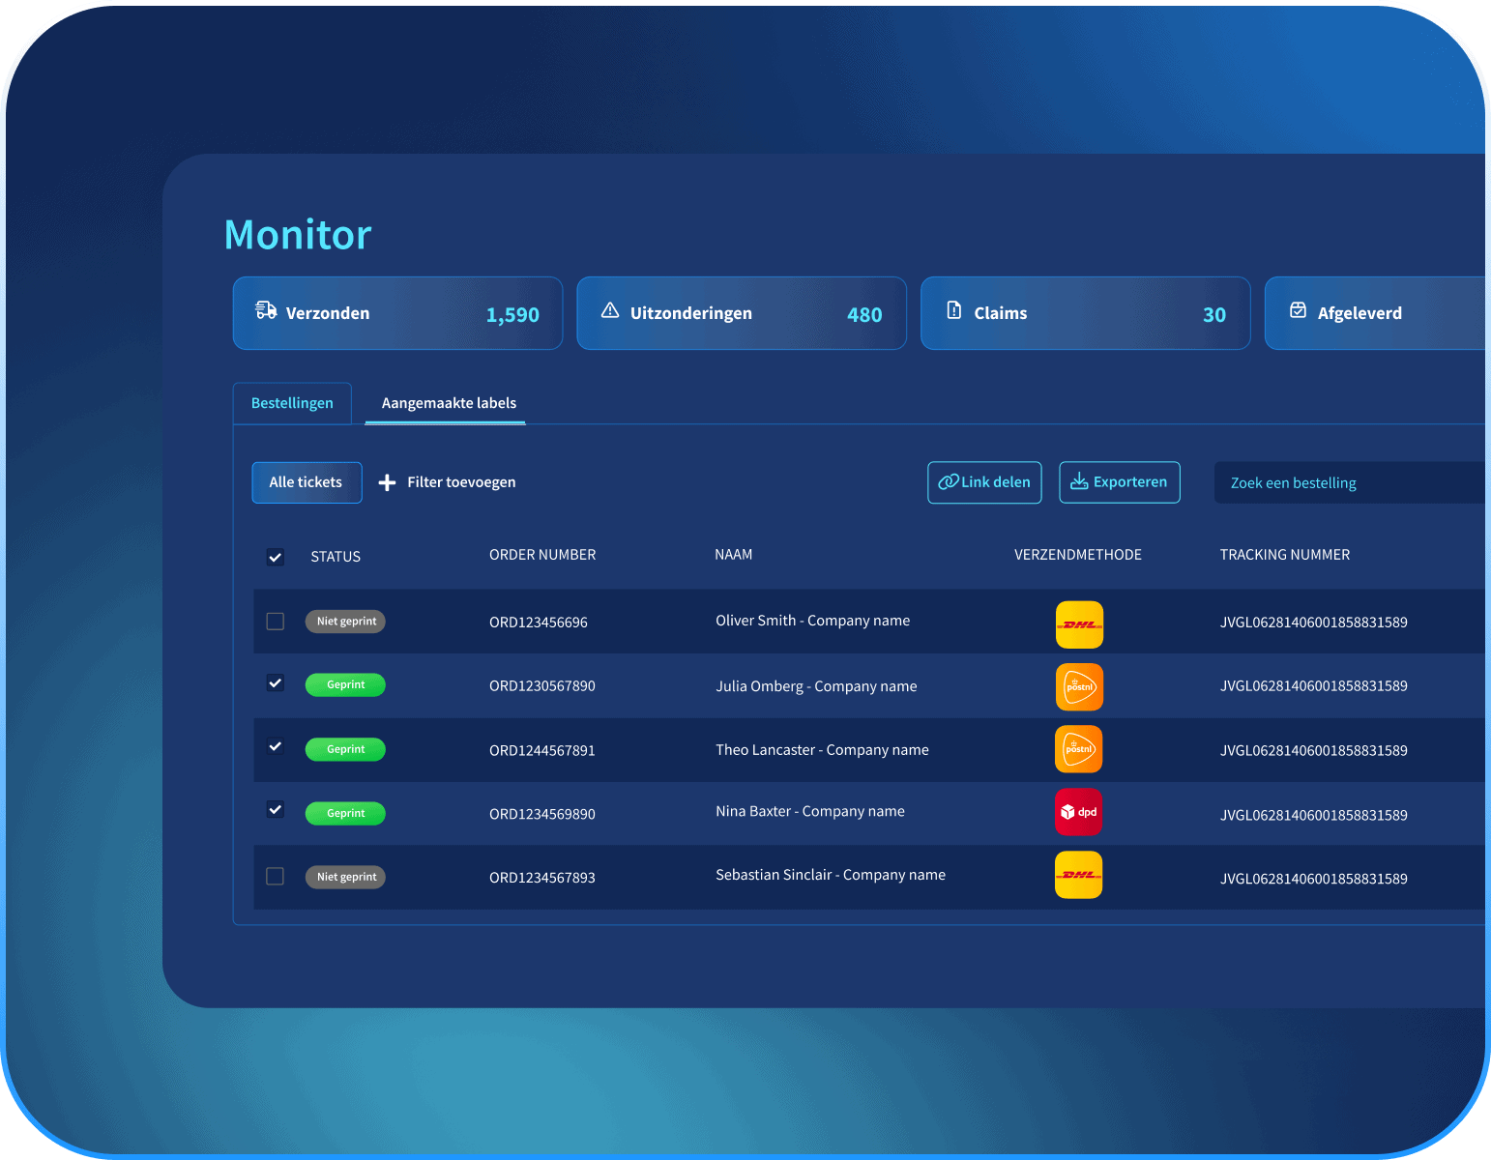Toggle the select-all checkbox beside STATUS
This screenshot has width=1491, height=1160.
coord(276,557)
